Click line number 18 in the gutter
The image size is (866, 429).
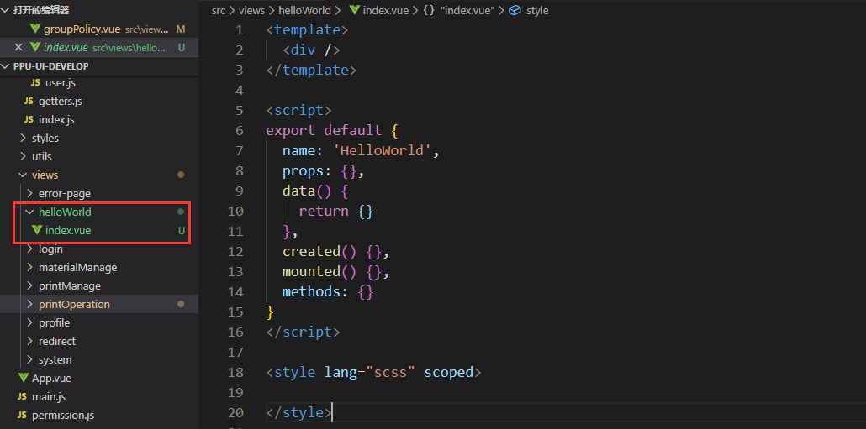click(235, 372)
